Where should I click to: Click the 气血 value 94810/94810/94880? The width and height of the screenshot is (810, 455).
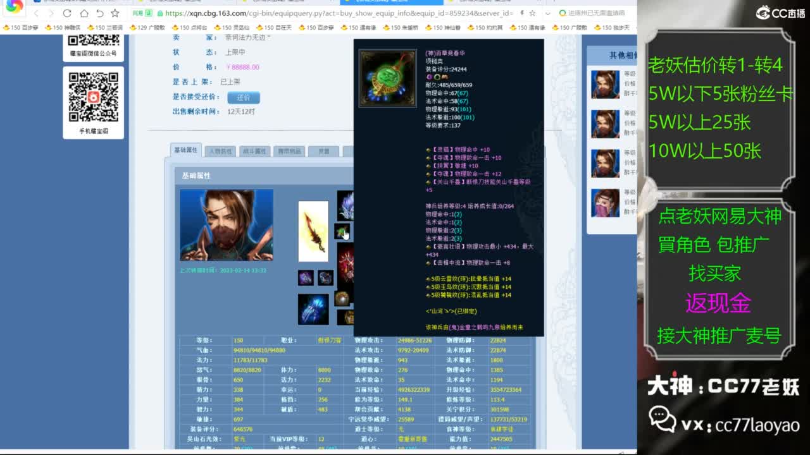click(259, 350)
